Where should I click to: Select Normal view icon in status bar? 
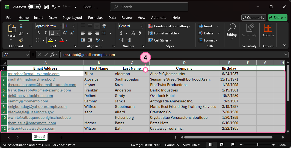(x=211, y=145)
